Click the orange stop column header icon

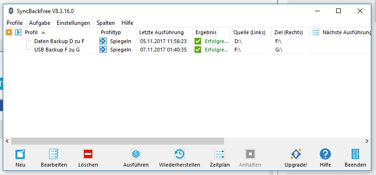tap(9, 32)
